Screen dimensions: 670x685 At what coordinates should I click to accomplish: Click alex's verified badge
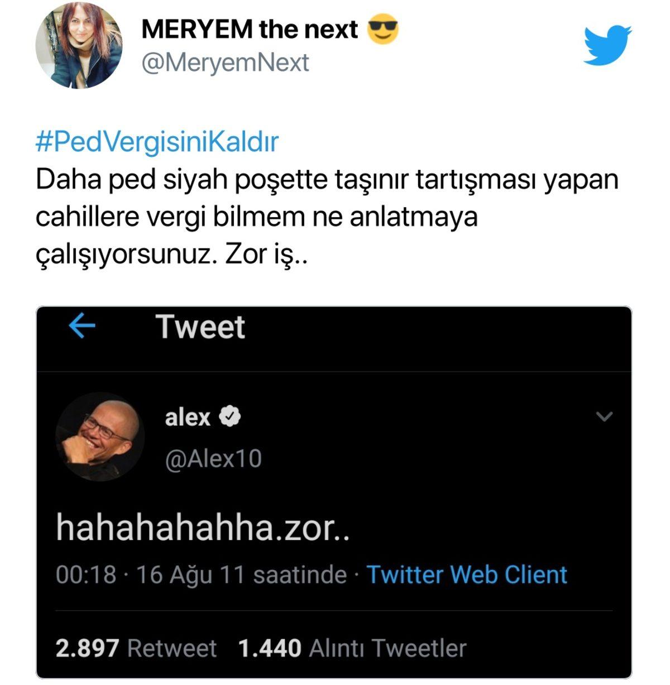[229, 416]
